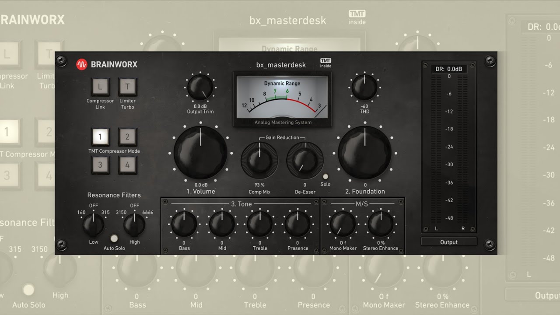Click the 0 % Stereo Enhance value
This screenshot has width=560, height=315.
pyautogui.click(x=381, y=243)
